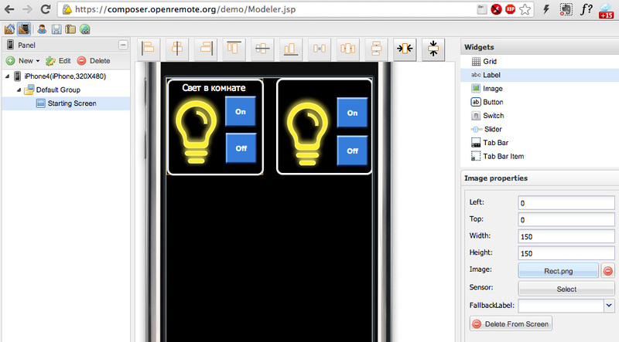Click the user account toolbar icon

click(x=42, y=29)
